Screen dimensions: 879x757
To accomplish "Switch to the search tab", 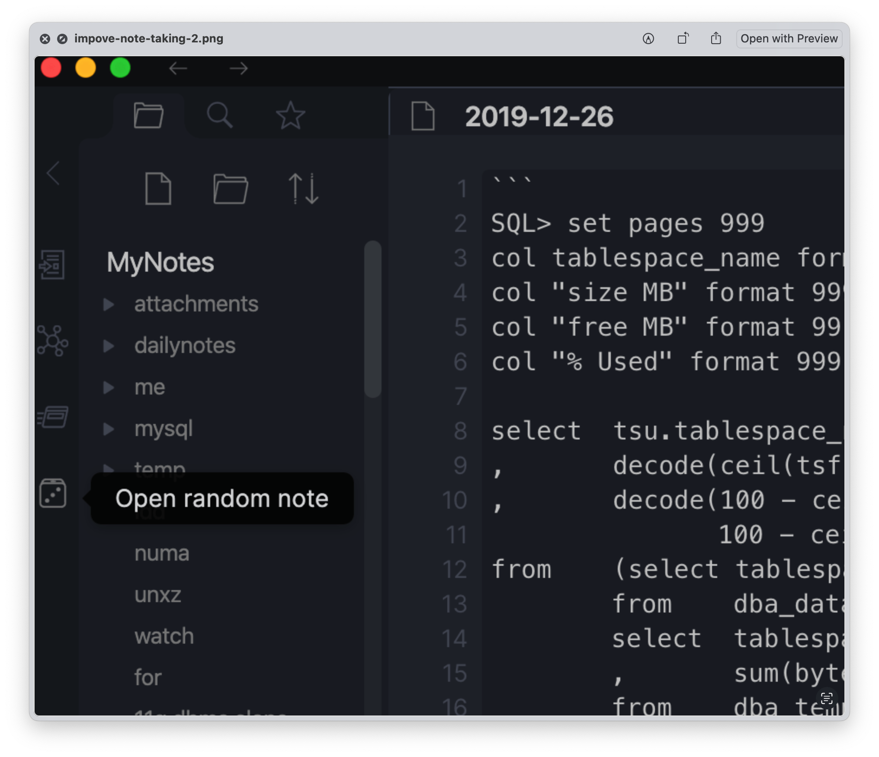I will click(220, 115).
